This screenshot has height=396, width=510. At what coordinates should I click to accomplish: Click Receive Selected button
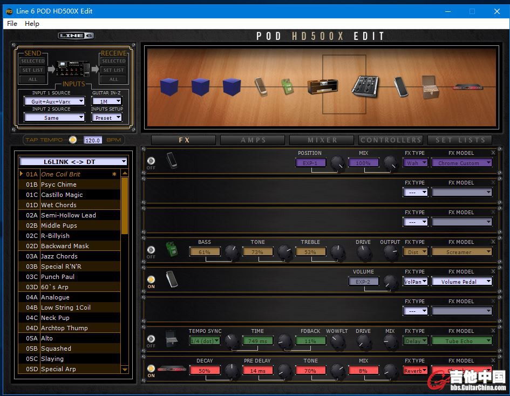point(113,61)
